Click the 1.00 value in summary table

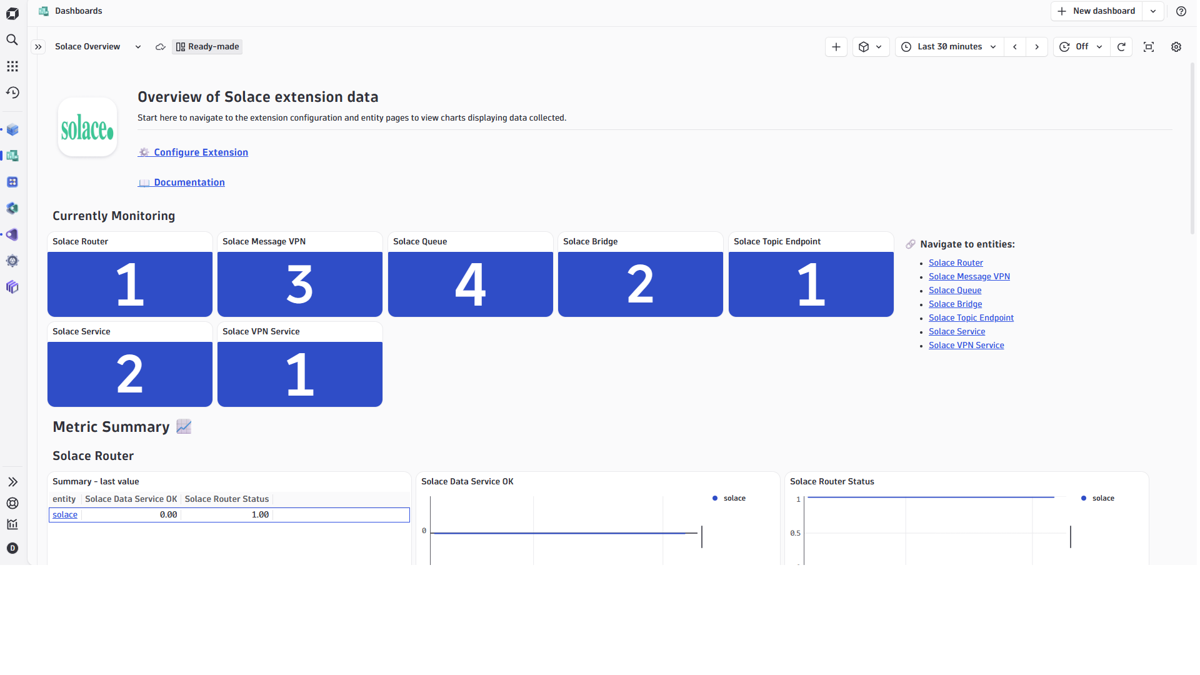[x=260, y=515]
